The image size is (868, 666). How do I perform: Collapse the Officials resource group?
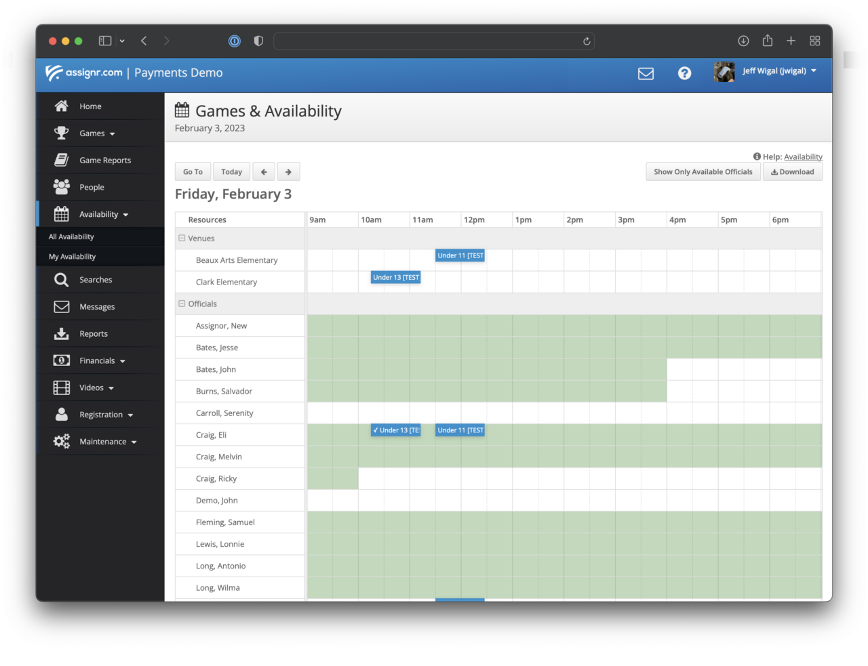coord(182,304)
